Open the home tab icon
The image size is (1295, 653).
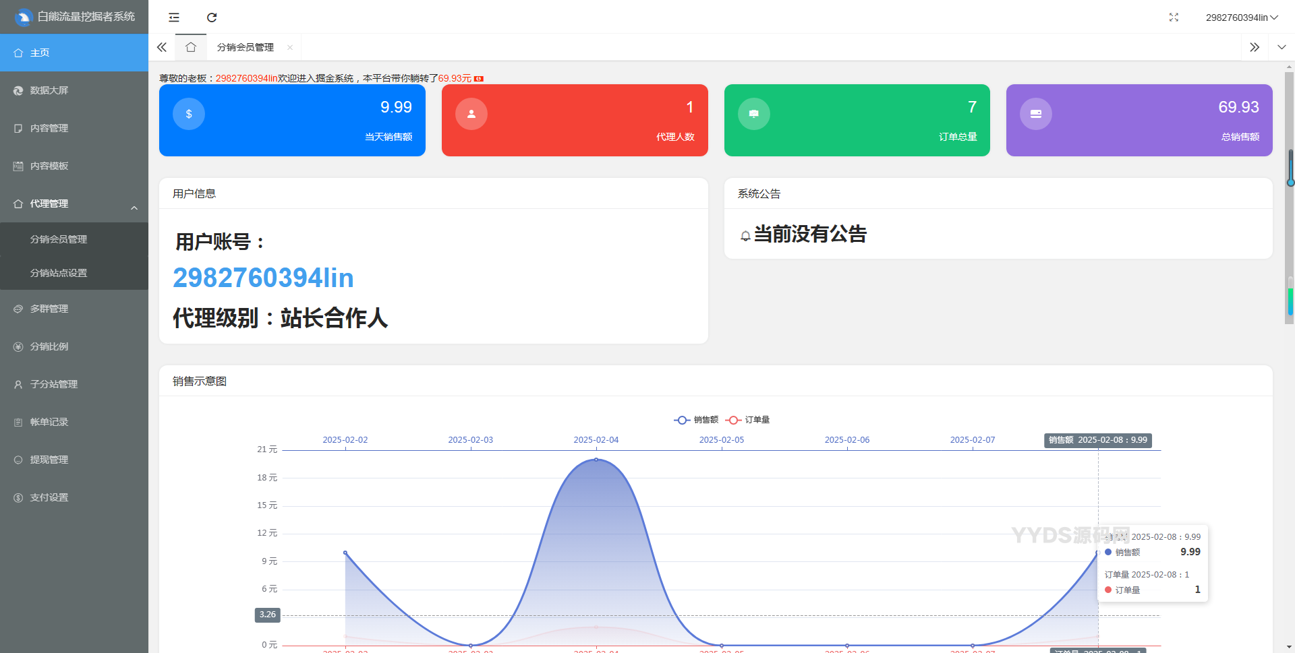click(x=191, y=47)
